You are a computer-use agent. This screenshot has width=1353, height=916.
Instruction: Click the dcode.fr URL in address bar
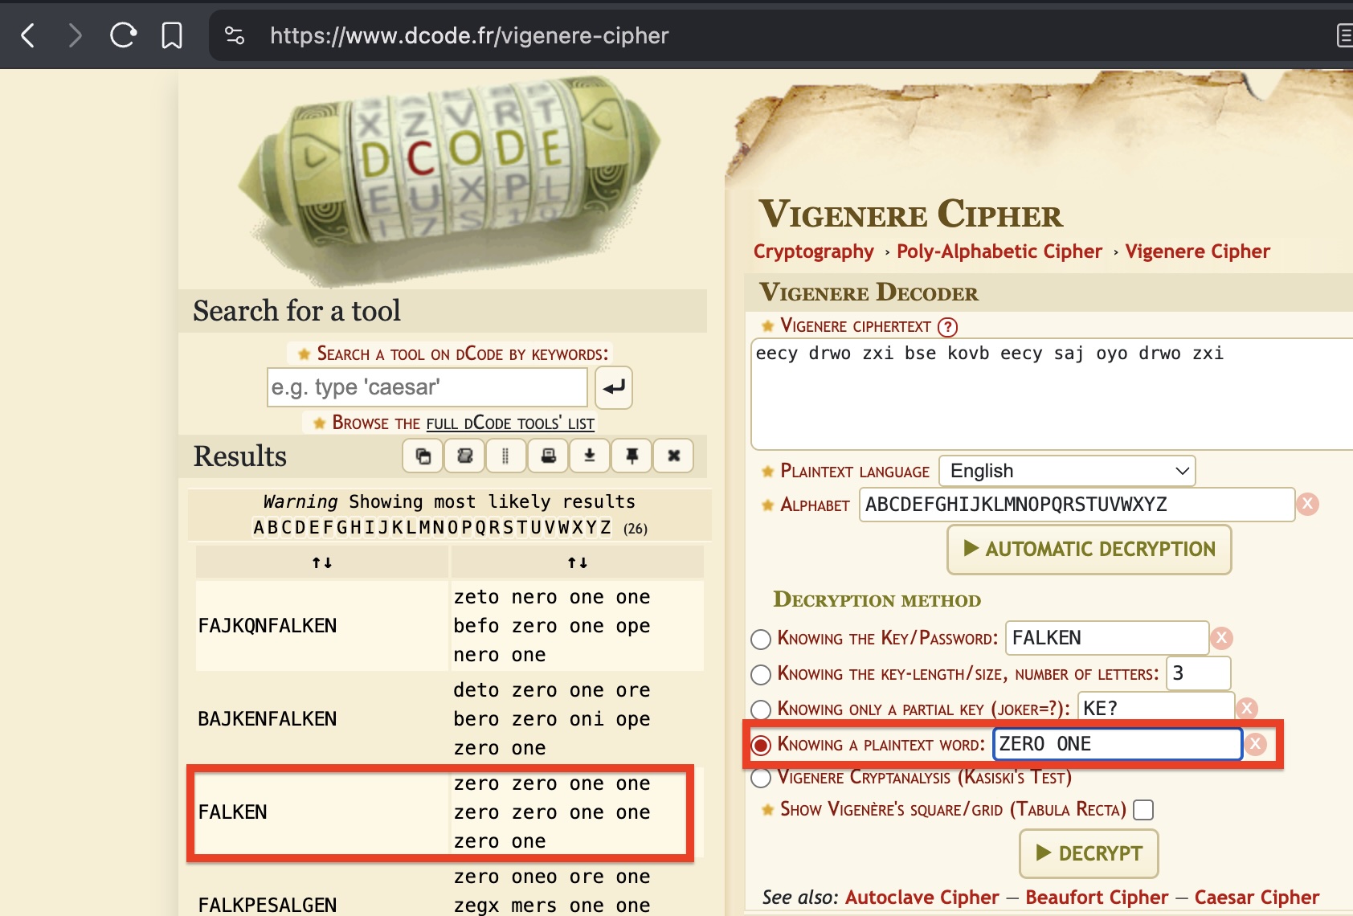469,35
